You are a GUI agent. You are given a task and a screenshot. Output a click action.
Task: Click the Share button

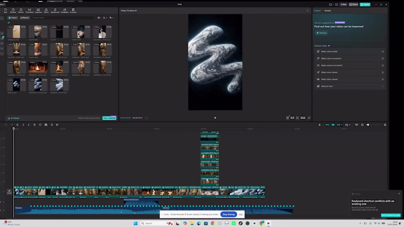click(353, 5)
